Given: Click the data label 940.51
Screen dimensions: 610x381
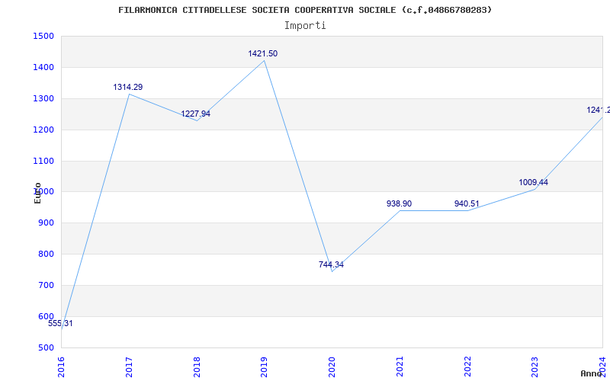Looking at the screenshot, I should tap(467, 203).
